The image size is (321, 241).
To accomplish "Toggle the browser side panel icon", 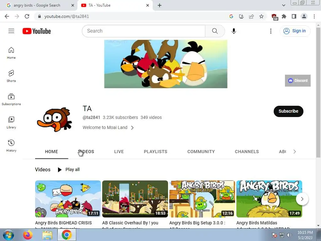I will click(x=294, y=16).
